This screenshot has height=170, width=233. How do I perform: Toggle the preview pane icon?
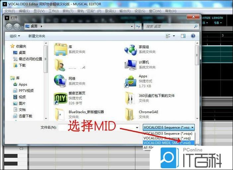(x=183, y=36)
